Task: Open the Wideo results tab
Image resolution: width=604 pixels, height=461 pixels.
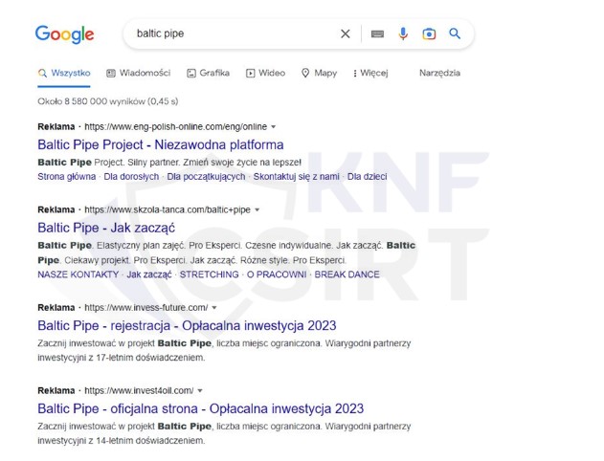Action: 265,73
